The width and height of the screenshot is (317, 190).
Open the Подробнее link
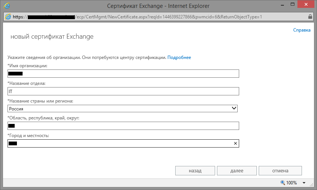point(179,57)
